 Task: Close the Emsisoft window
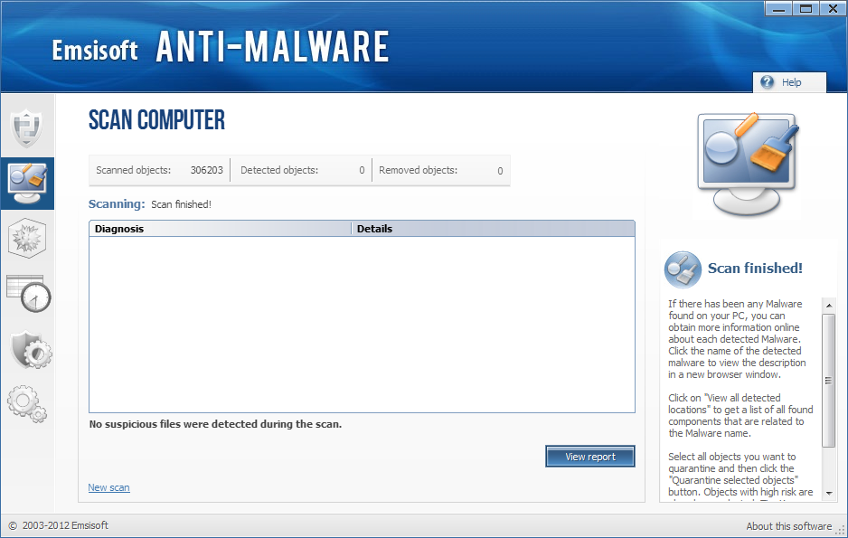click(833, 8)
